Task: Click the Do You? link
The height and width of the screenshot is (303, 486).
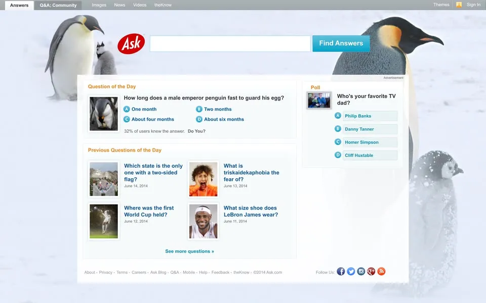Action: (x=196, y=131)
